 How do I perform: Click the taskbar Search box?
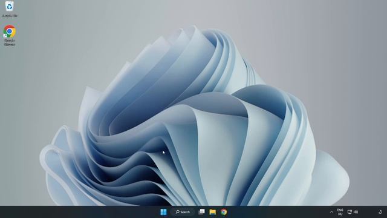[x=183, y=212]
